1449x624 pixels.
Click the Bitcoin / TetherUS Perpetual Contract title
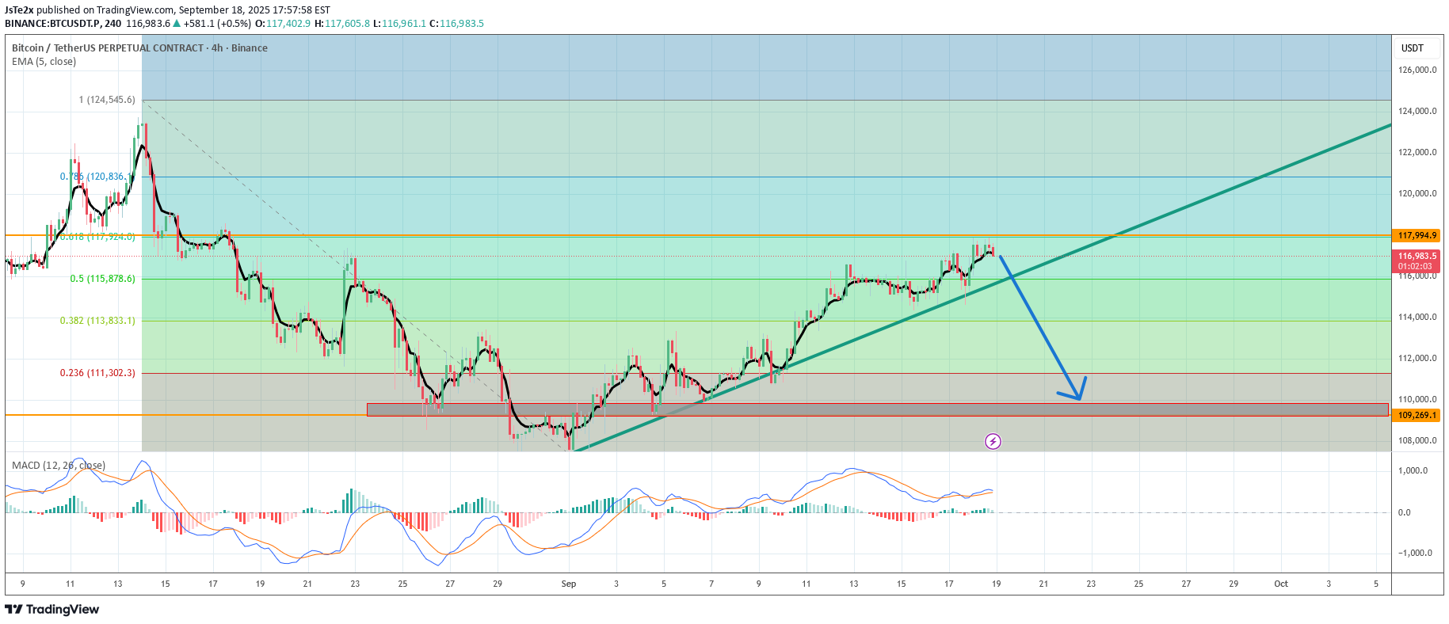(x=139, y=48)
